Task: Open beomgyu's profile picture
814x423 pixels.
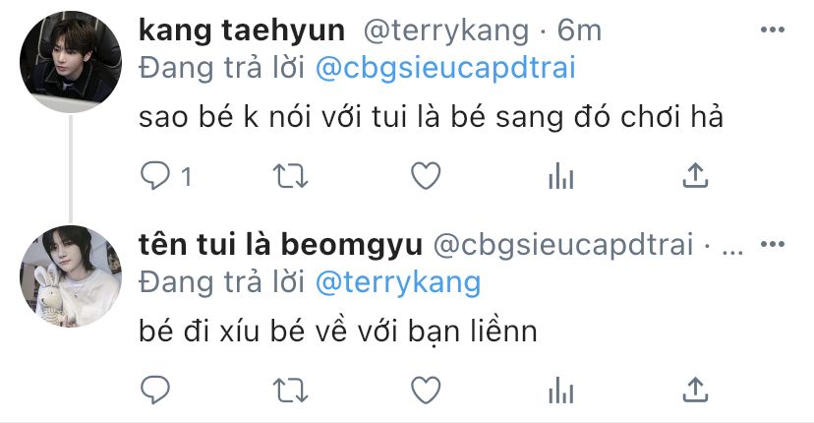Action: pos(71,276)
